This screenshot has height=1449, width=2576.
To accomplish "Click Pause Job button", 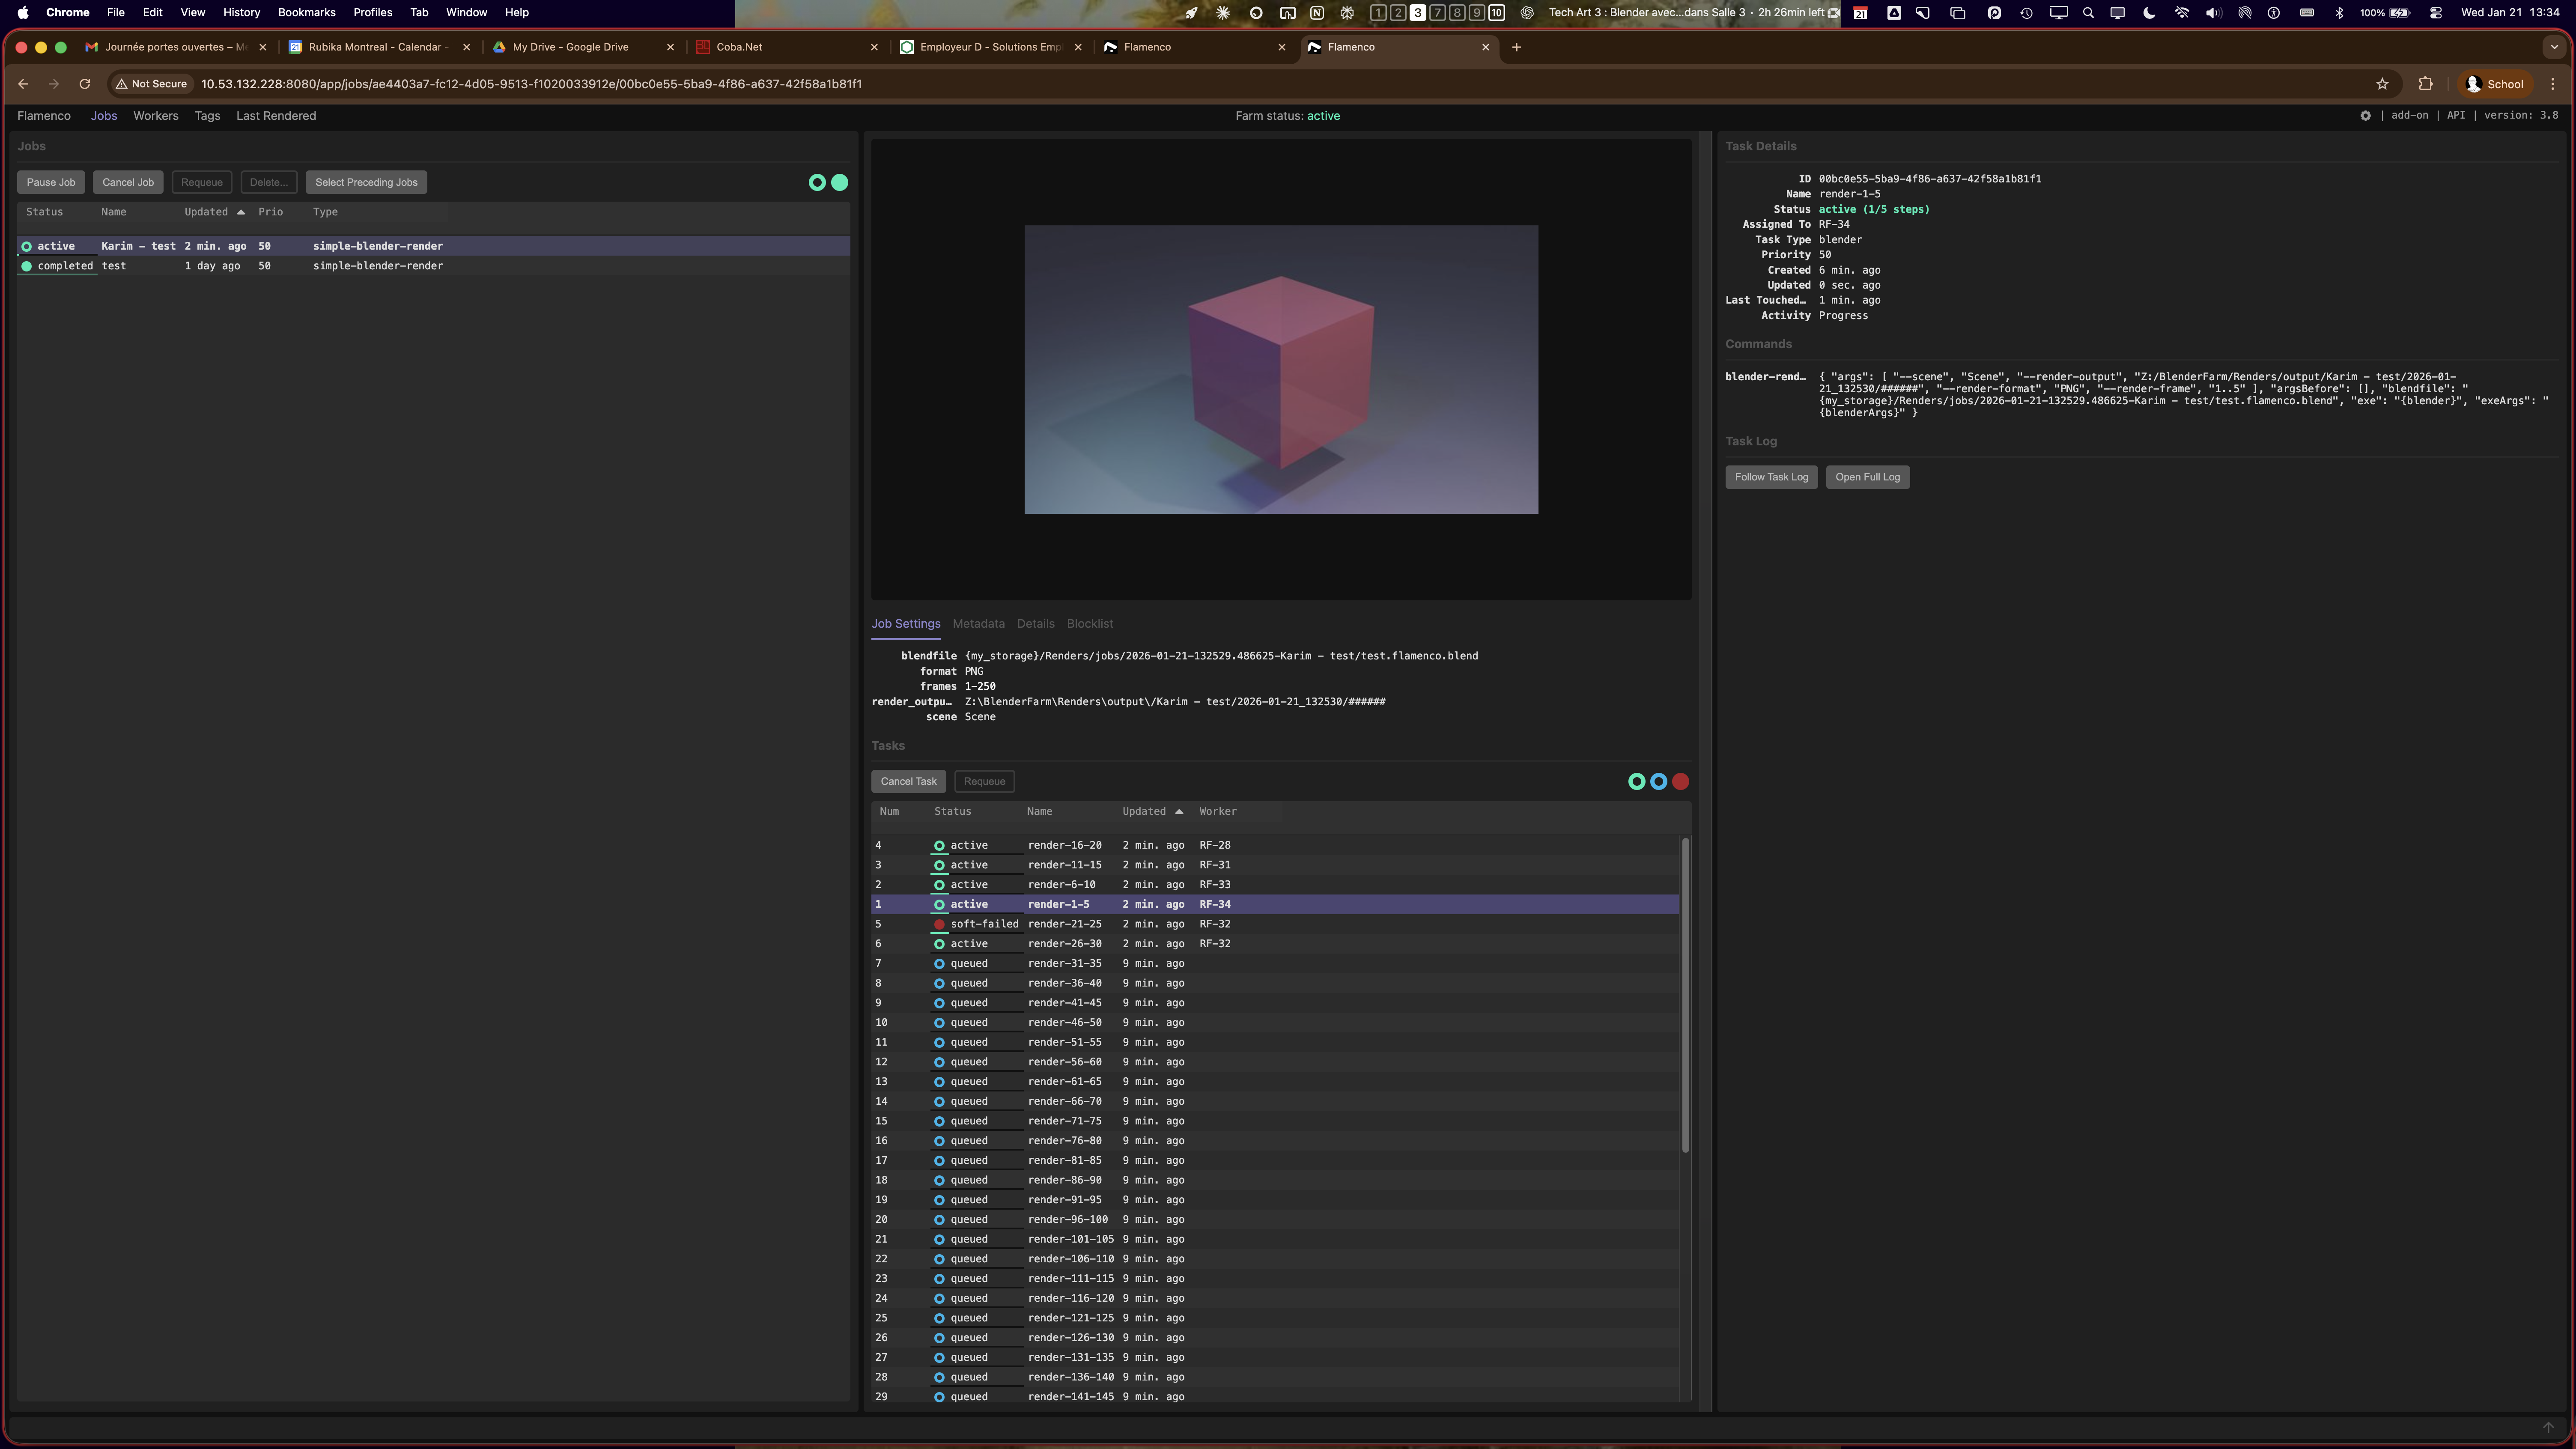I will pos(51,182).
